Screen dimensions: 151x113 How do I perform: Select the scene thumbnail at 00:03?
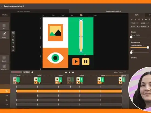click(x=80, y=80)
